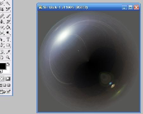Select the Pen tool
This screenshot has height=114, width=143.
click(x=2, y=45)
